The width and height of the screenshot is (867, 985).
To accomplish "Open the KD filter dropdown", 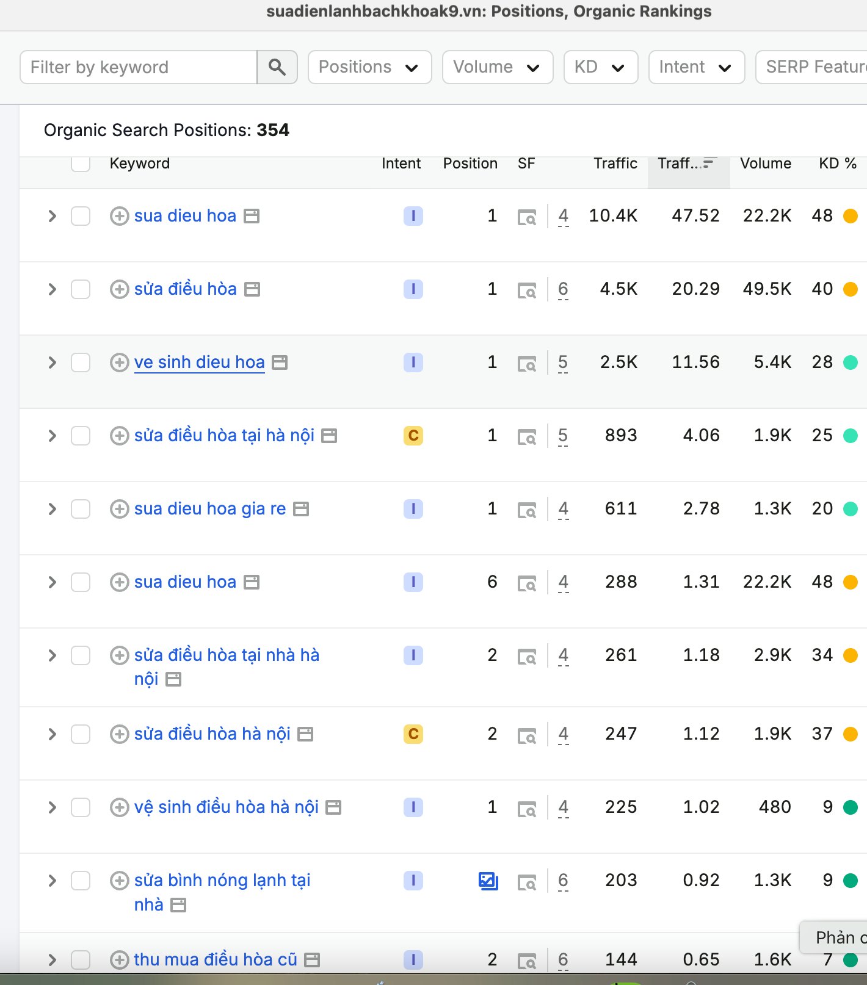I will tap(601, 67).
